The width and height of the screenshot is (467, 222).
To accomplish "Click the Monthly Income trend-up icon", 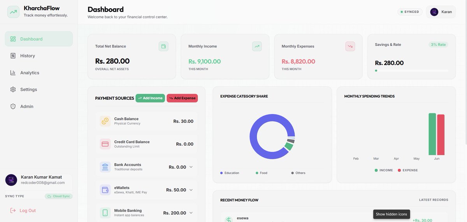I will (257, 46).
